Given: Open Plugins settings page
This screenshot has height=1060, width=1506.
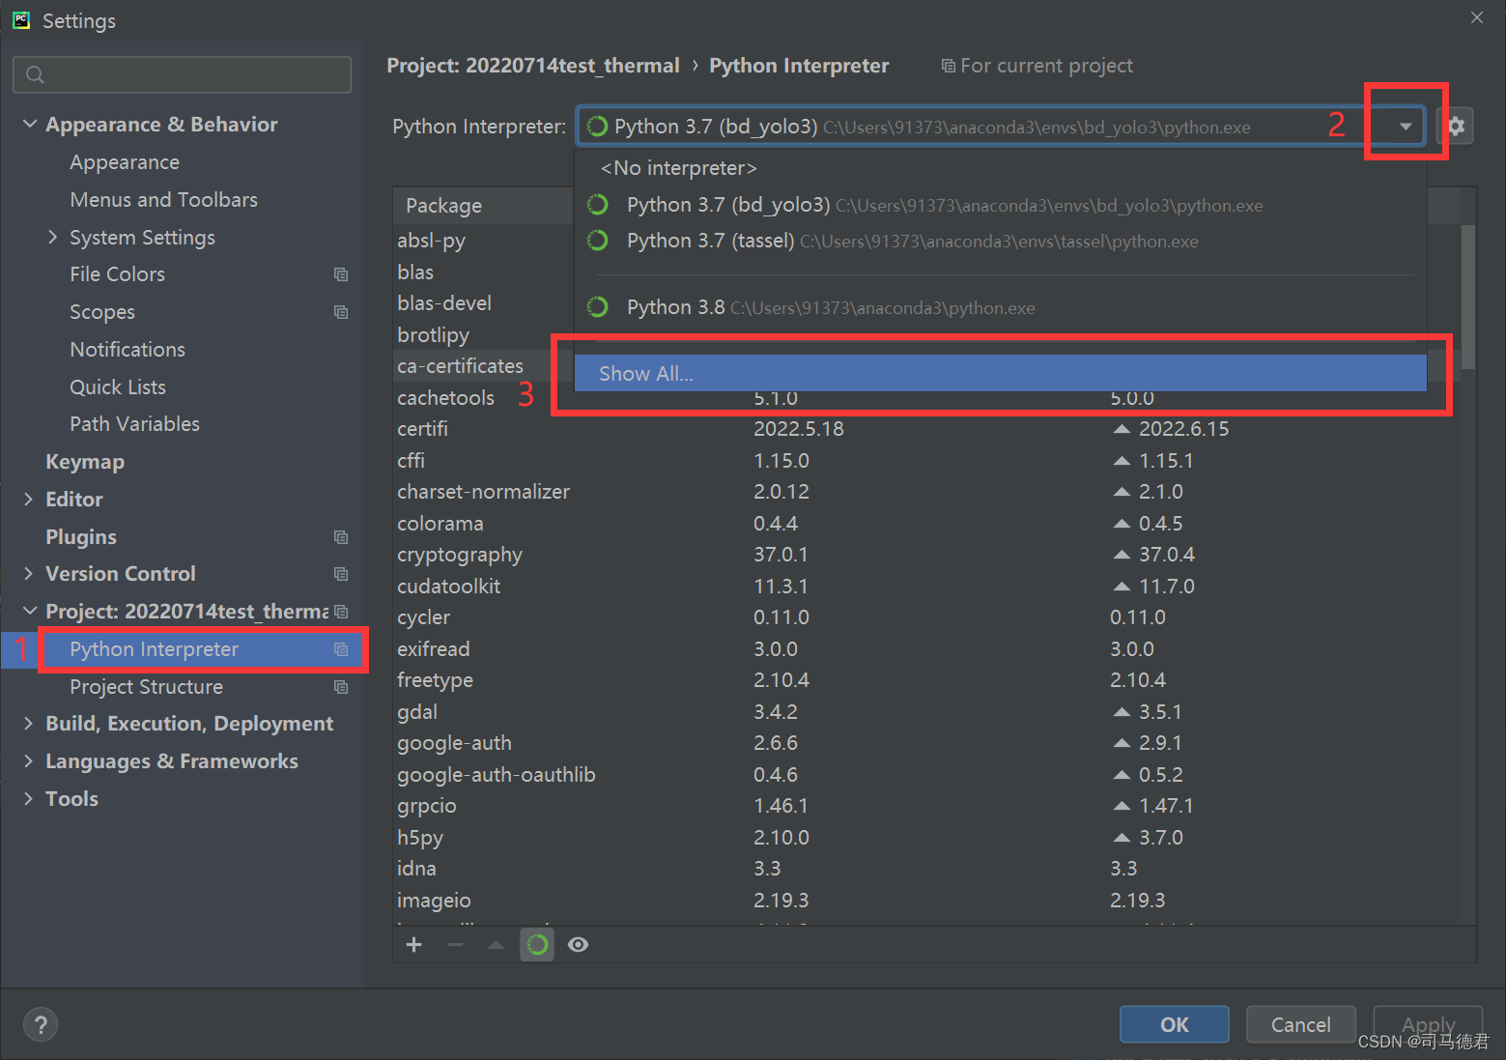Looking at the screenshot, I should (81, 537).
